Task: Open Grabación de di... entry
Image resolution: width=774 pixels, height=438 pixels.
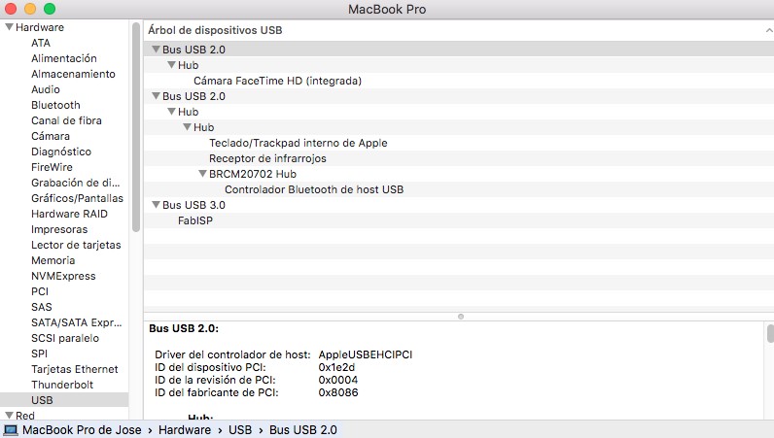Action: (76, 183)
